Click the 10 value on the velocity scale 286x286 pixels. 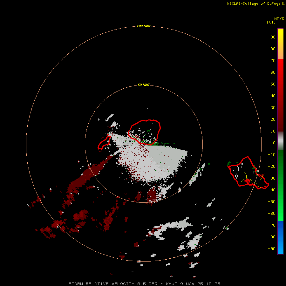273,131
